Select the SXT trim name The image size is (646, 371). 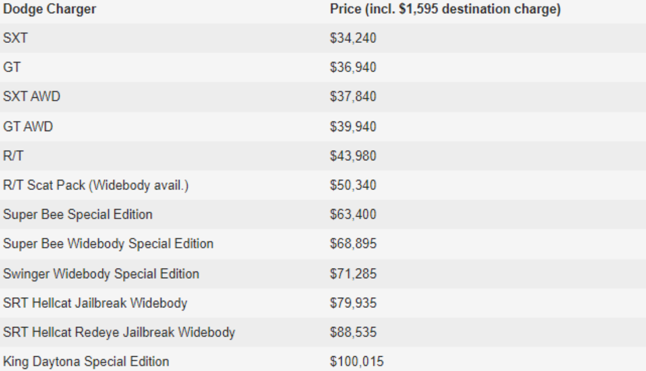coord(15,38)
